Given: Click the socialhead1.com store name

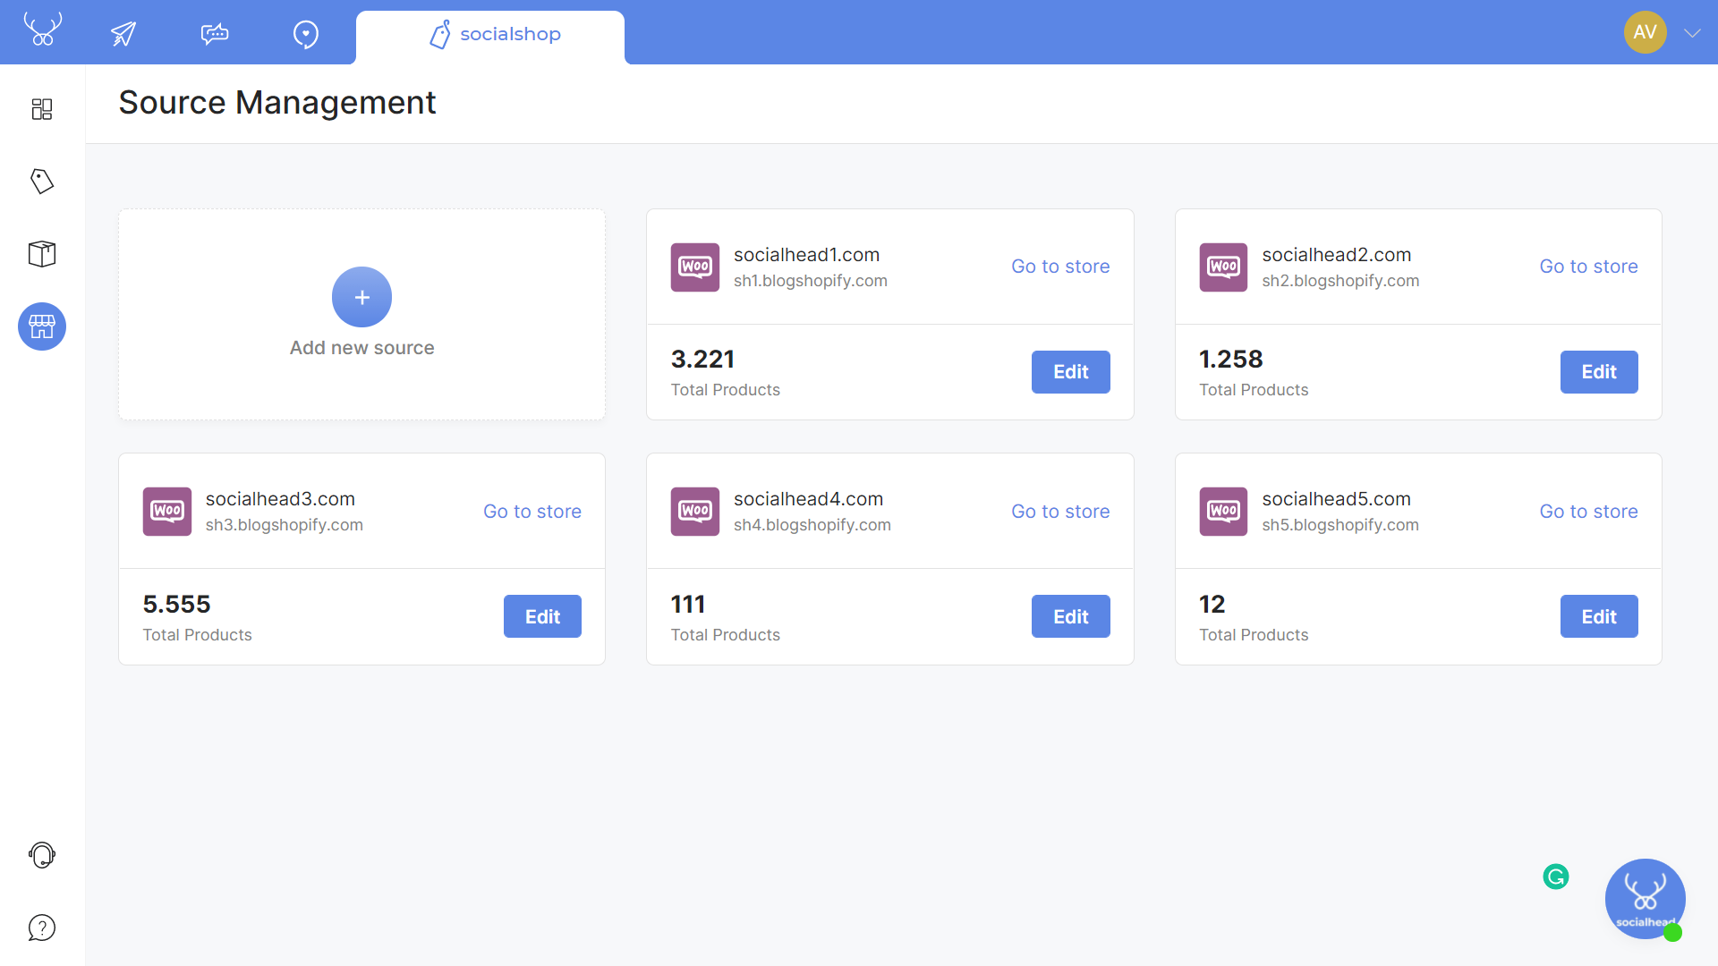Looking at the screenshot, I should coord(806,255).
